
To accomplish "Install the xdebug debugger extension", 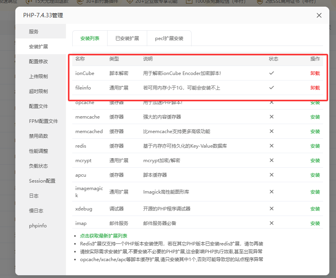I will point(315,208).
